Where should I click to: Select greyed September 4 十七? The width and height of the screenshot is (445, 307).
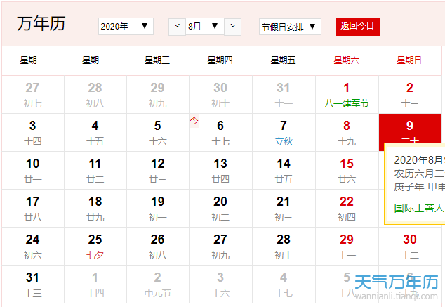[x=284, y=285]
